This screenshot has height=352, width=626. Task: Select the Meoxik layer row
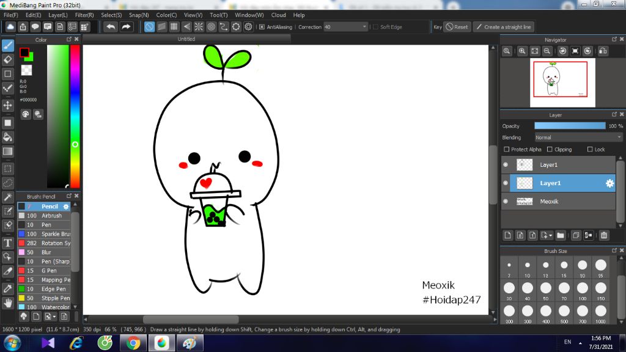point(559,202)
